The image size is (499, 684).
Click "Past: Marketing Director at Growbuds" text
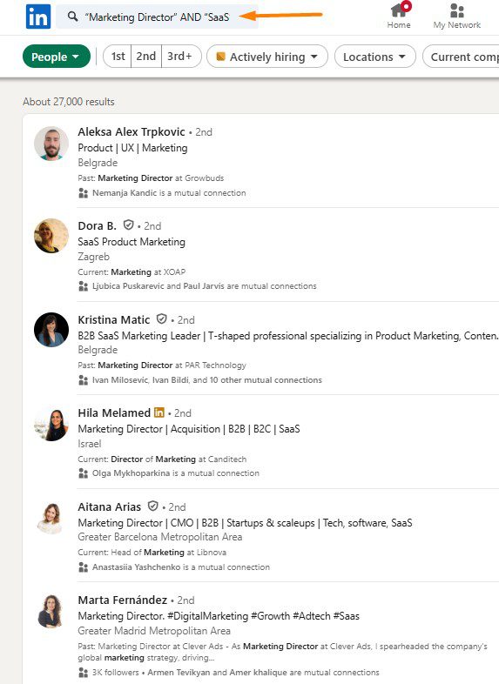click(x=151, y=178)
